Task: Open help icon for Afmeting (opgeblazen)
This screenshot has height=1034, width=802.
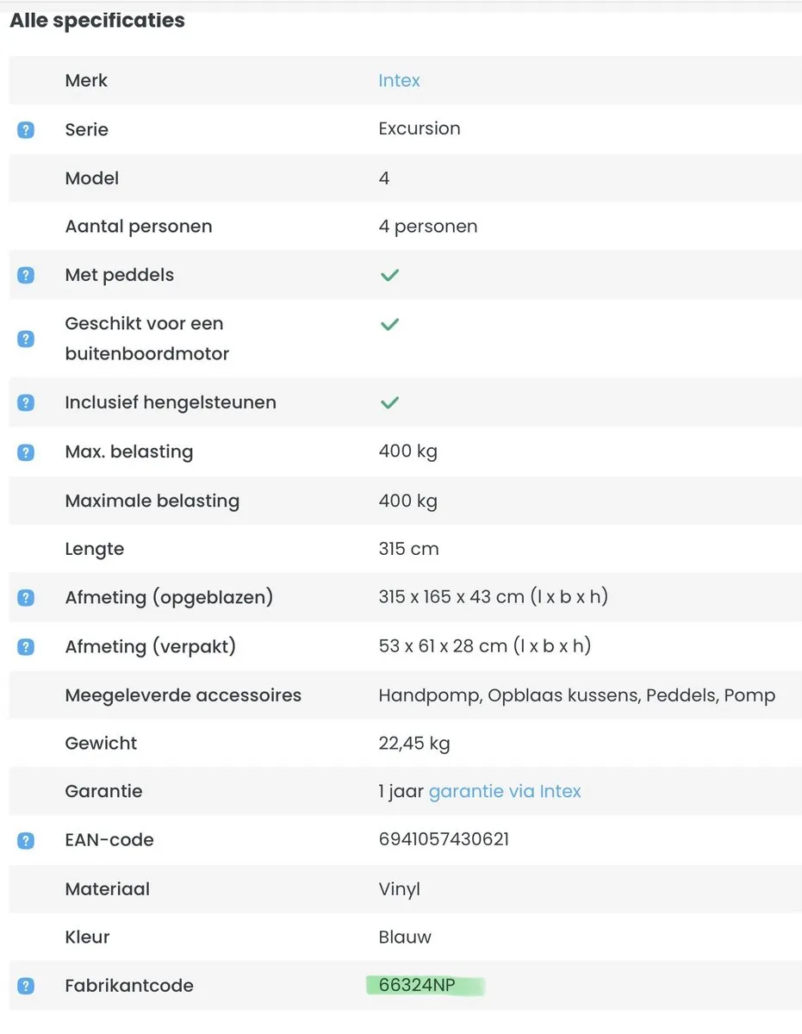Action: point(26,597)
